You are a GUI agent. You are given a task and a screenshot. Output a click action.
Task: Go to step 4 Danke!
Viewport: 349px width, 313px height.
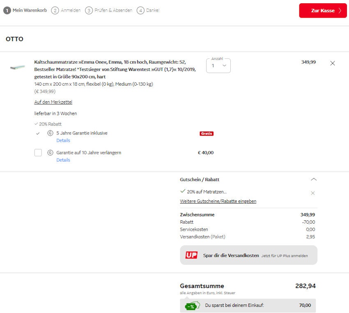point(148,10)
